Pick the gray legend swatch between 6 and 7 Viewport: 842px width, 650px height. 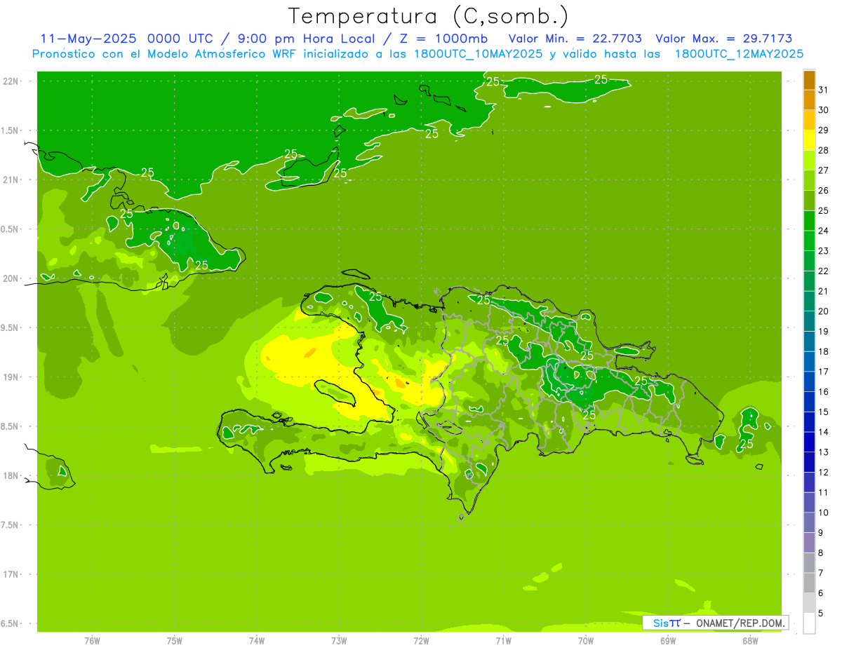click(809, 583)
